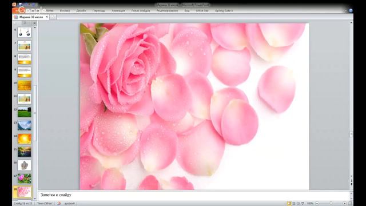This screenshot has width=366, height=206.
Task: Select the Марина 30 июля document tab
Action: (31, 17)
